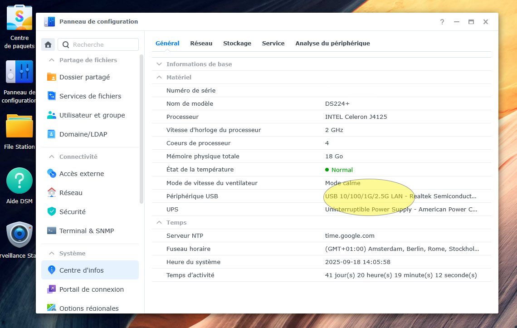Open Surveillance Station desktop icon
The image size is (517, 328).
19,235
